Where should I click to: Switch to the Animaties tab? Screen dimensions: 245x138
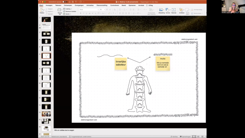[x=90, y=5]
